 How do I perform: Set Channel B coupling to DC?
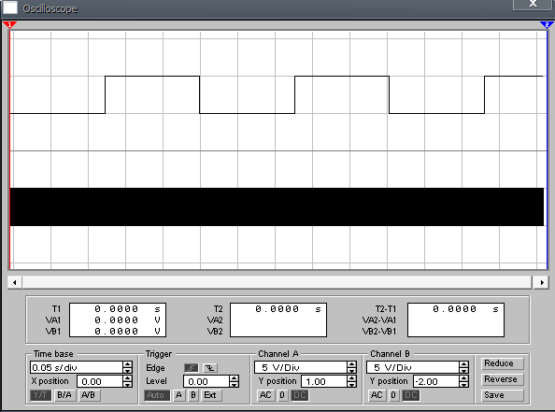[x=411, y=395]
